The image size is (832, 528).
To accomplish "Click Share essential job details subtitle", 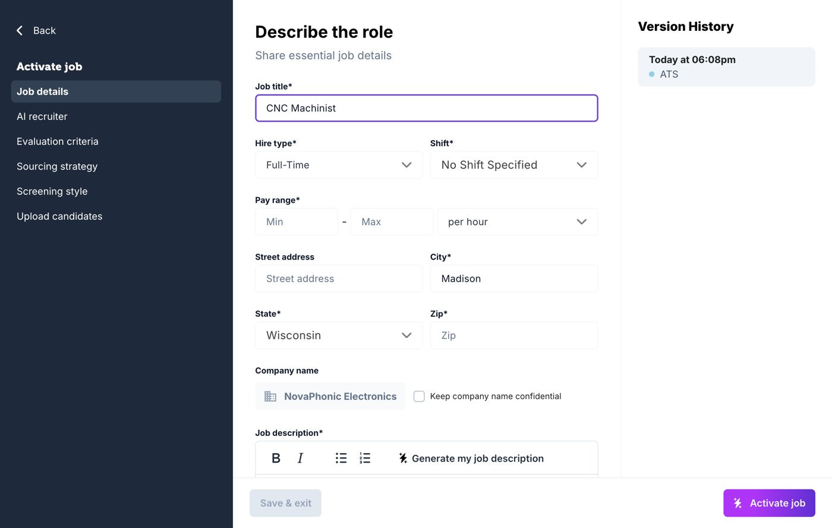I will point(323,55).
